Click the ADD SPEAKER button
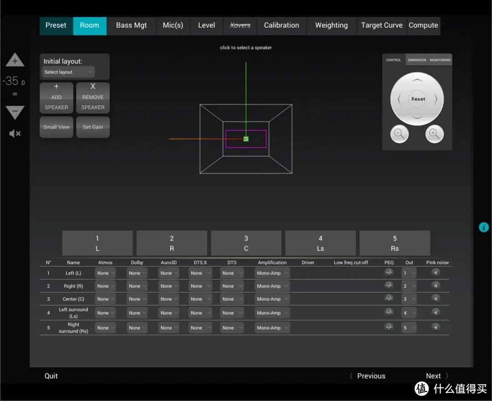492x401 pixels. click(x=56, y=98)
